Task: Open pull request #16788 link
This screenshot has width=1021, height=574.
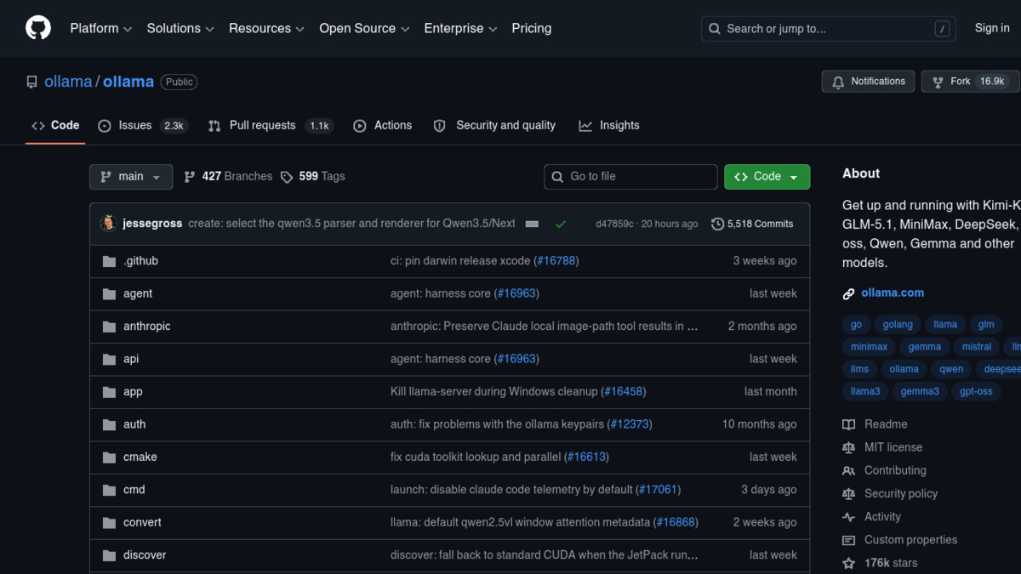Action: tap(556, 261)
